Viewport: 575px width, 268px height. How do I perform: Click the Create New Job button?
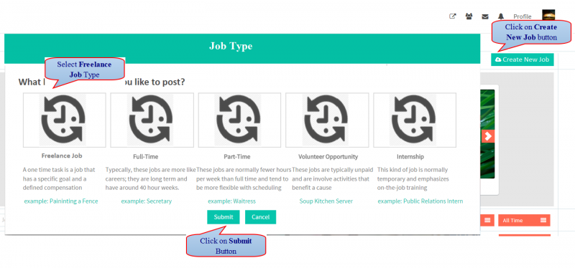point(523,59)
